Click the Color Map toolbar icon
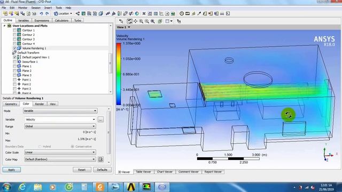 [x=137, y=13]
